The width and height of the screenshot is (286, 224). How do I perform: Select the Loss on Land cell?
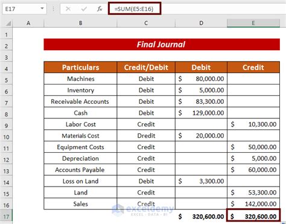pyautogui.click(x=80, y=181)
